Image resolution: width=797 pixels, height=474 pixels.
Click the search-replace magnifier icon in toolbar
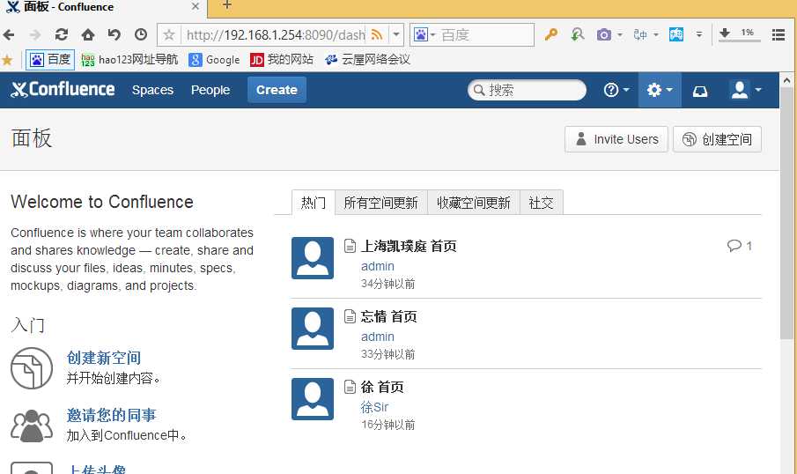pyautogui.click(x=578, y=34)
